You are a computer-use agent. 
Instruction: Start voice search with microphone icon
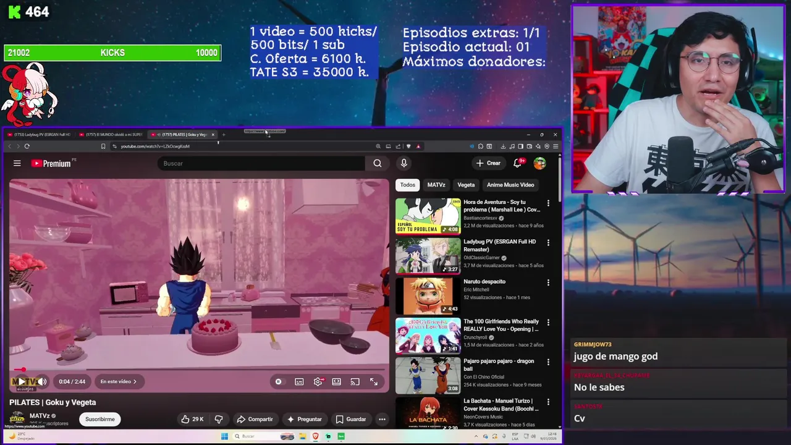[x=404, y=163]
